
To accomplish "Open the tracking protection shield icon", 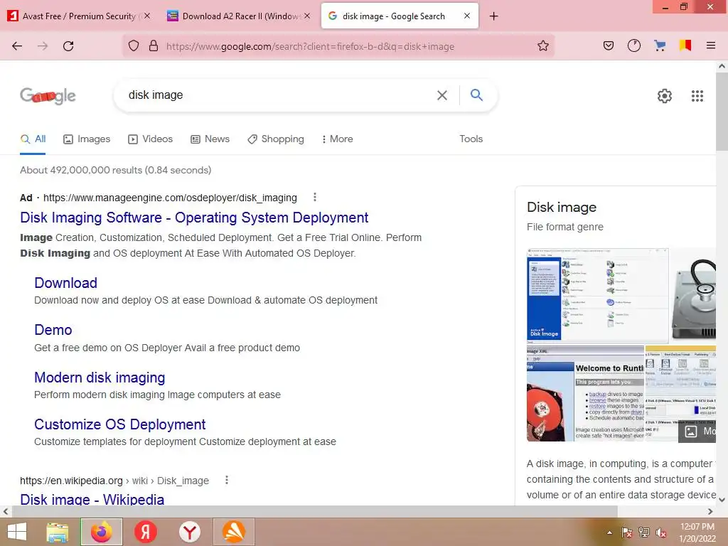I will click(x=134, y=46).
